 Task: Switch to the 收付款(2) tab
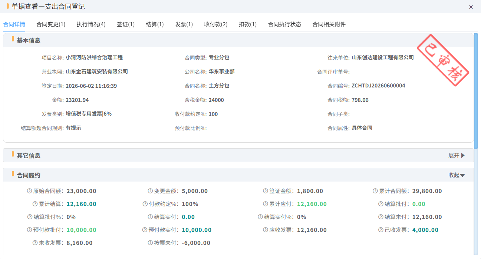216,24
